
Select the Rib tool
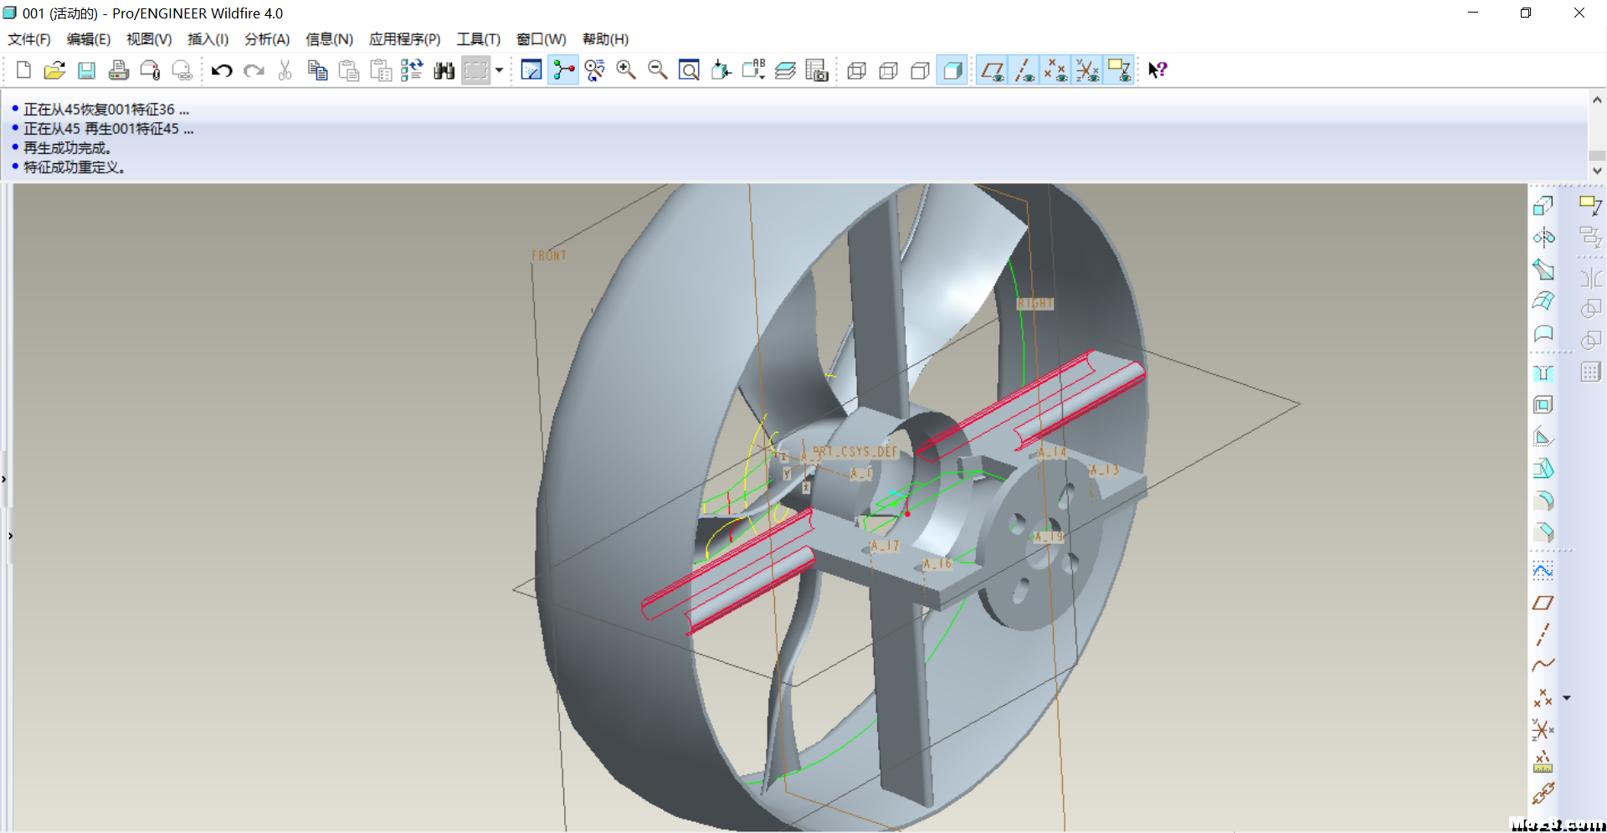[1543, 437]
